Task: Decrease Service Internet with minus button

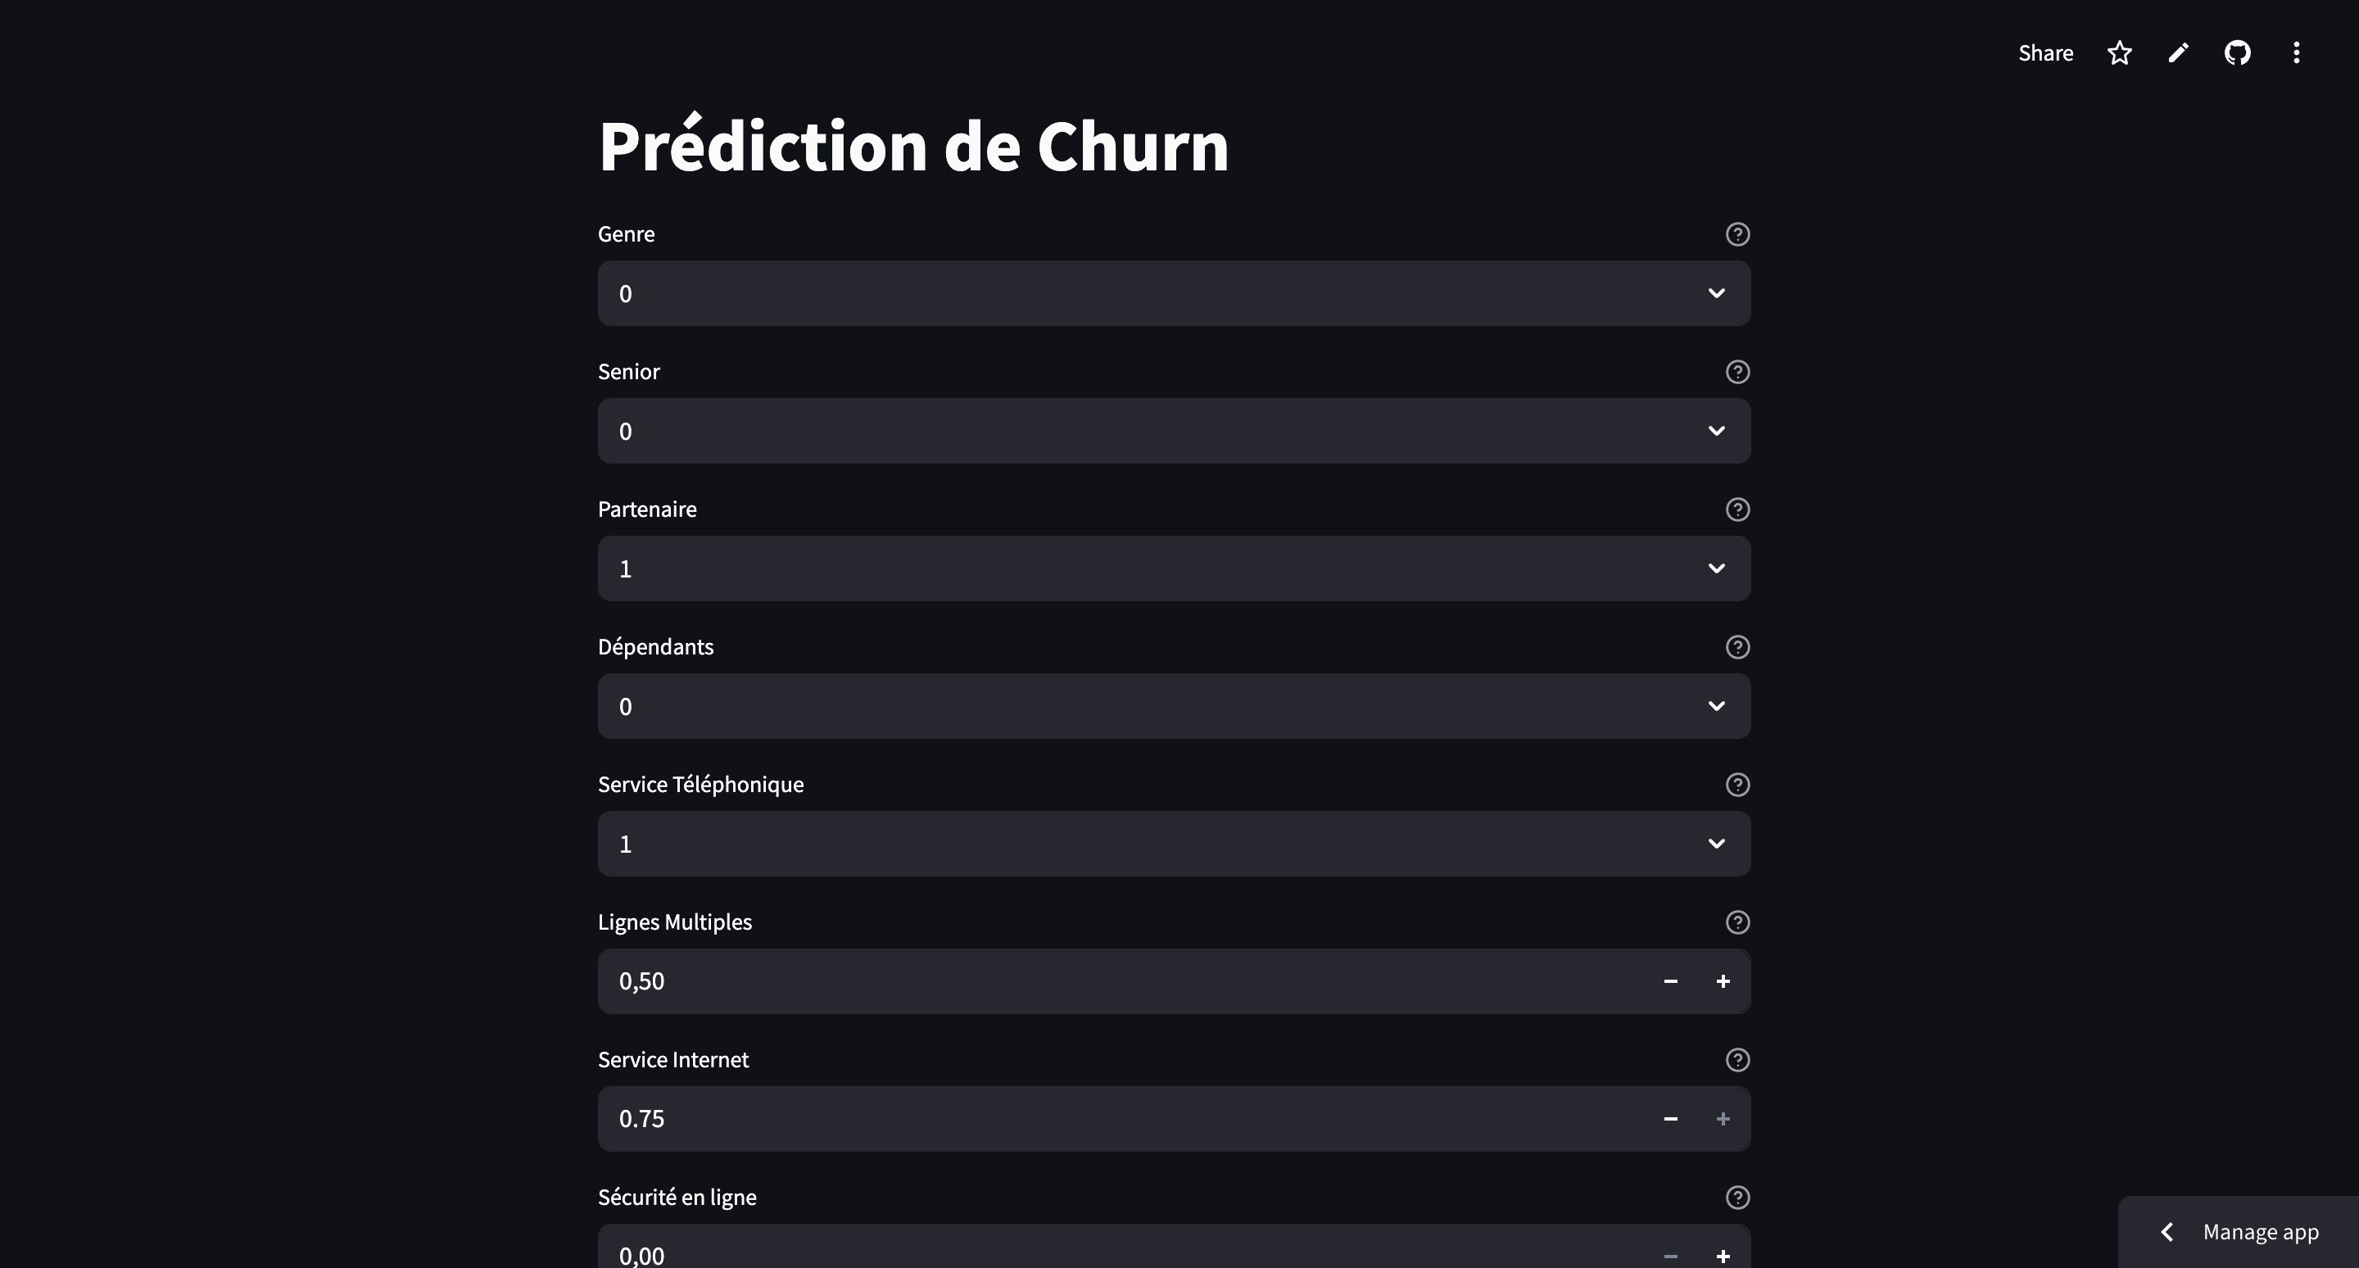Action: (x=1670, y=1119)
